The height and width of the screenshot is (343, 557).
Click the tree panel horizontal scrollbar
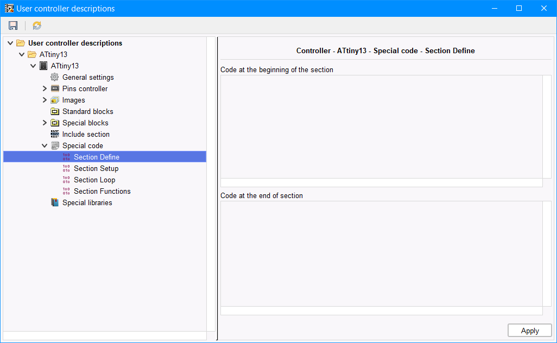pyautogui.click(x=105, y=335)
